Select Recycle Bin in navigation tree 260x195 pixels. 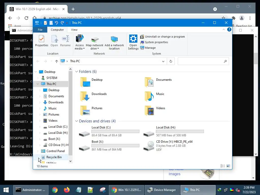[54, 157]
